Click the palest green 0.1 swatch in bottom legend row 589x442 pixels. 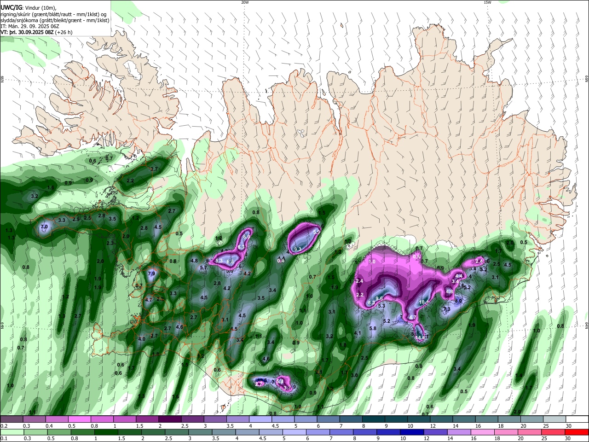point(12,432)
